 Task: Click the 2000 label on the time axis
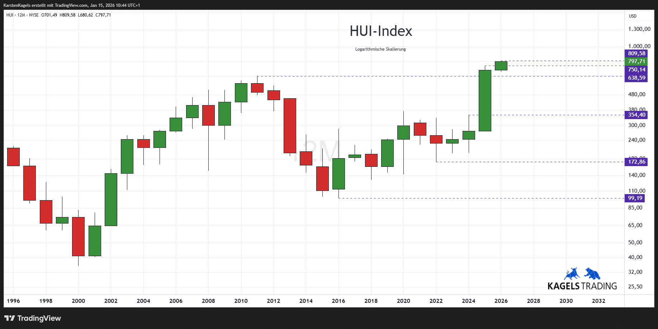click(78, 301)
